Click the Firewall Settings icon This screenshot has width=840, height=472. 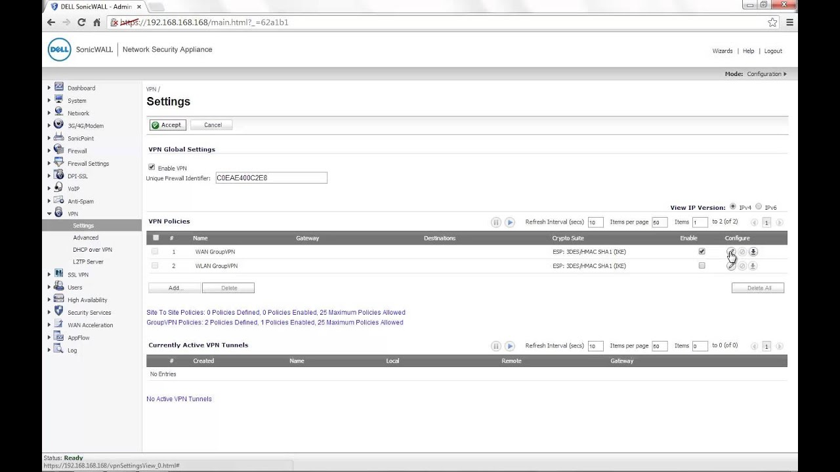coord(59,163)
